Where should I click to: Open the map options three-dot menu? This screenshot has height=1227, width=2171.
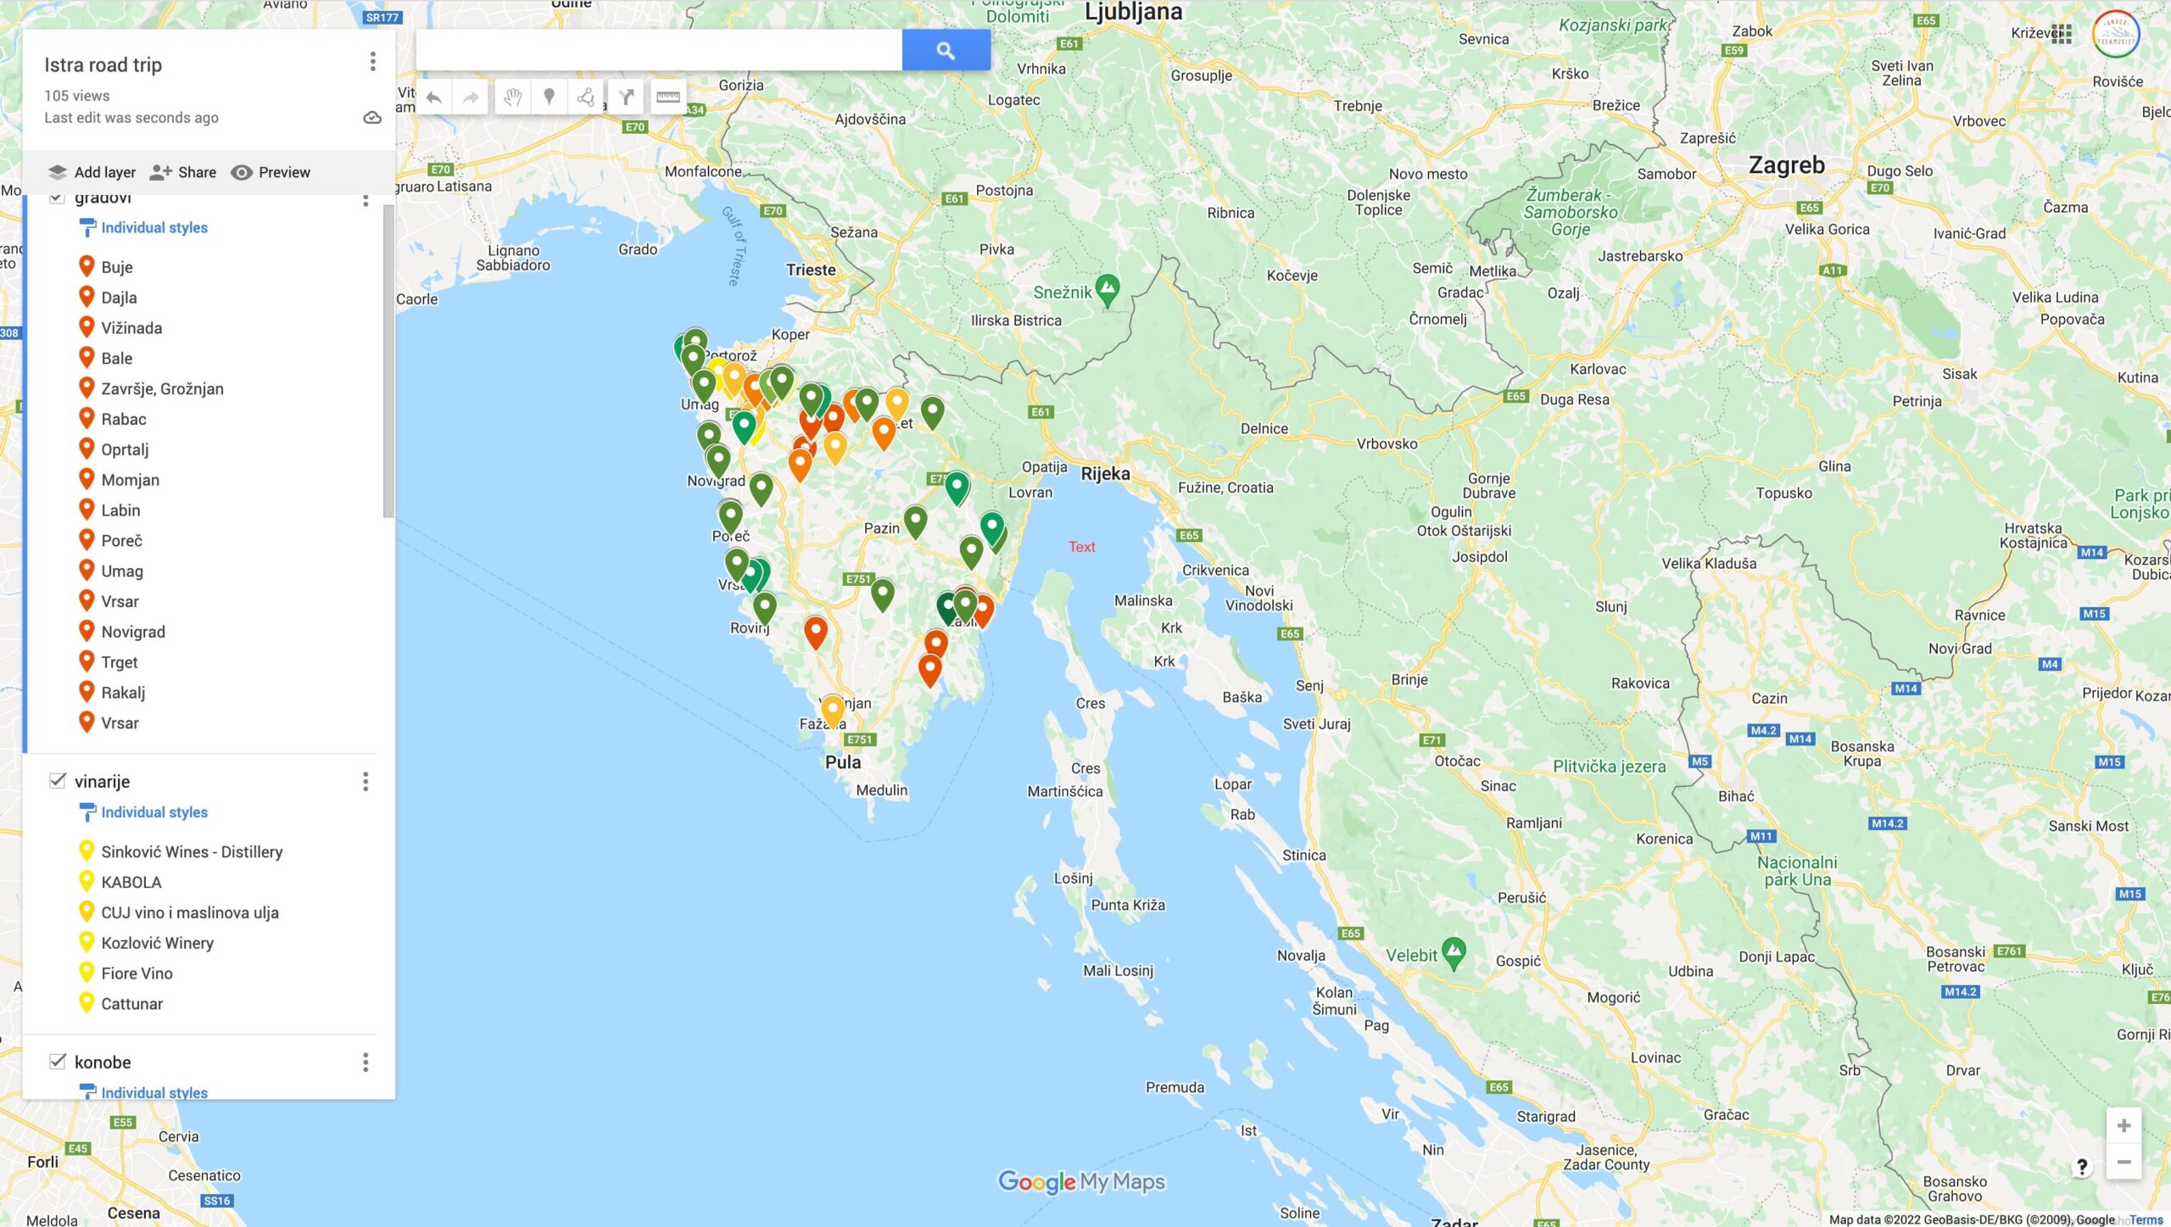371,60
